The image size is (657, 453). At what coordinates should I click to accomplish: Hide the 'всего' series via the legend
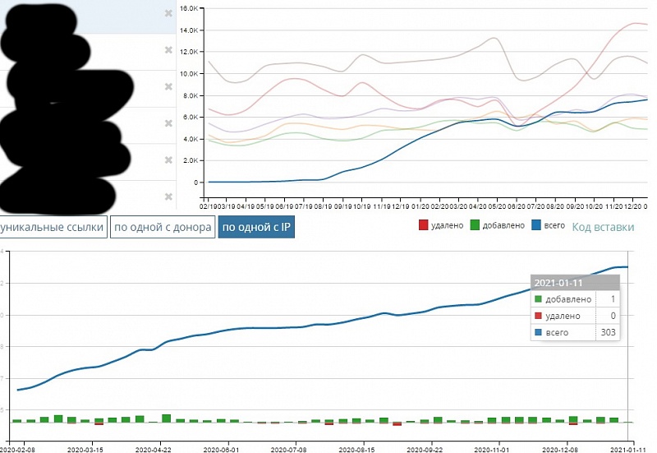click(x=552, y=226)
